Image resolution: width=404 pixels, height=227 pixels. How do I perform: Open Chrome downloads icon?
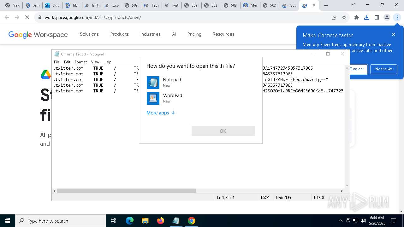tap(367, 17)
